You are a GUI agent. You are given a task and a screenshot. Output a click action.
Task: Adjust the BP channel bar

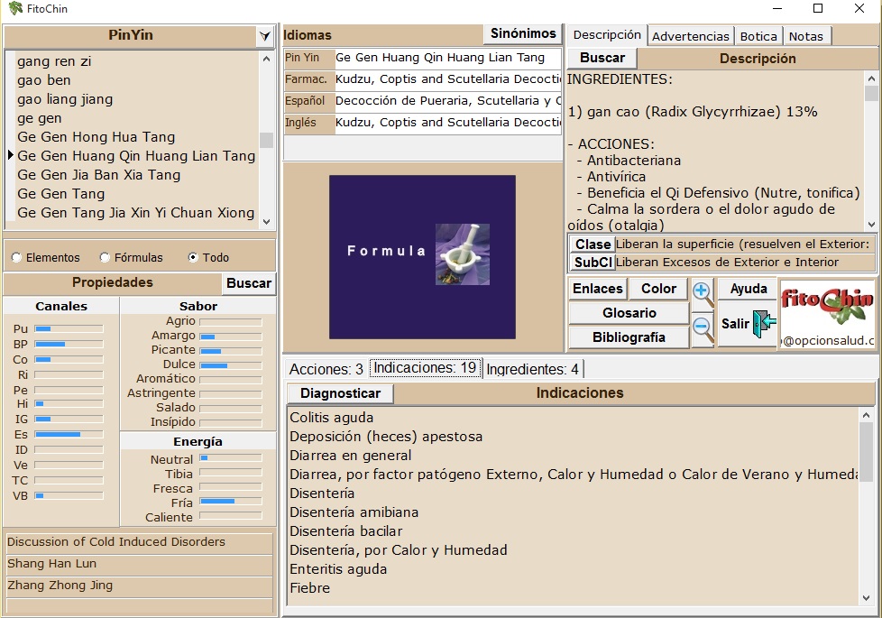click(69, 344)
